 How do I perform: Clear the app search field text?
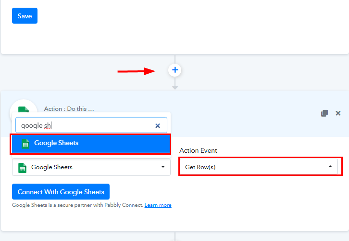[158, 126]
